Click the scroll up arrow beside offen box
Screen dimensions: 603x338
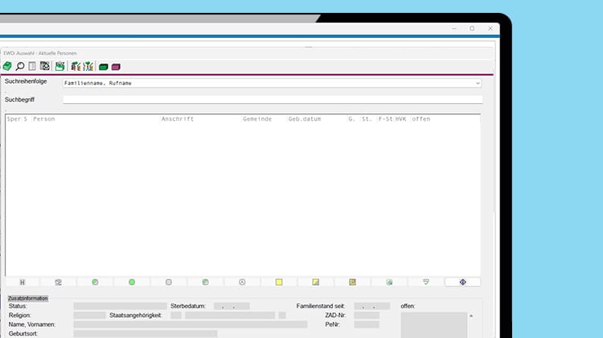471,315
